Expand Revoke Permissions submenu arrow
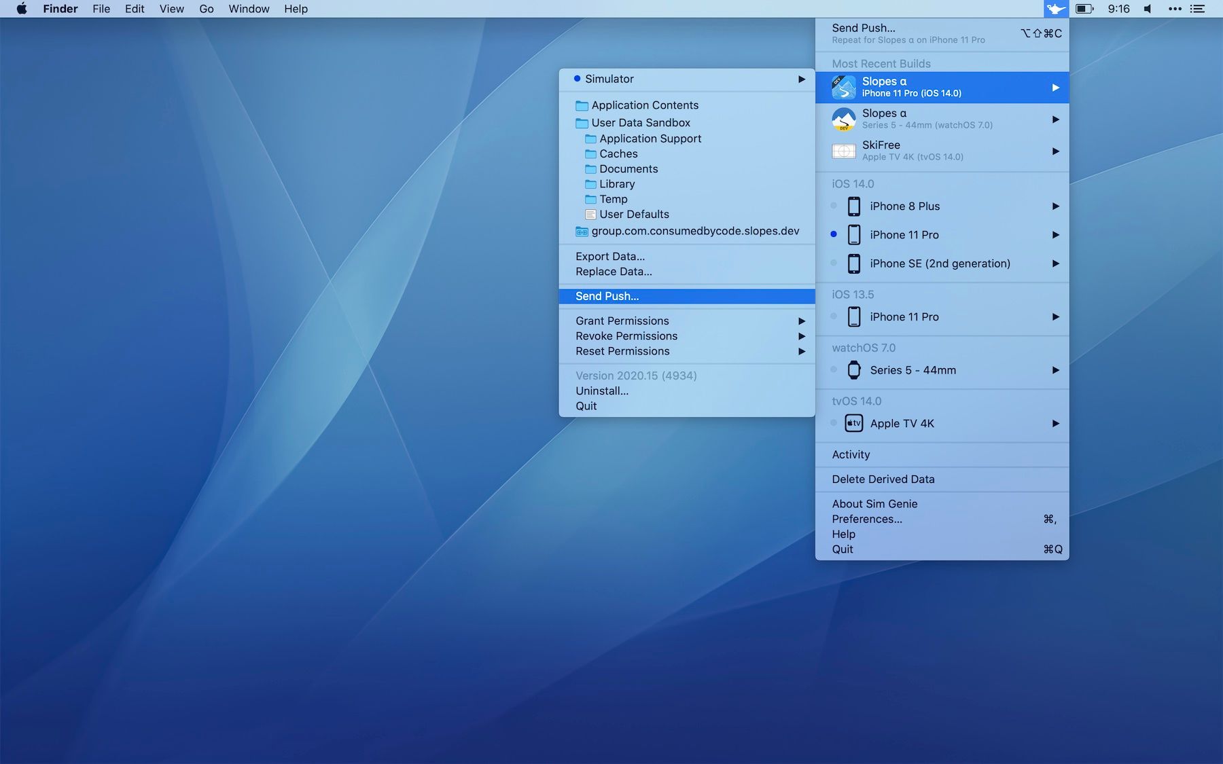The height and width of the screenshot is (764, 1223). pyautogui.click(x=802, y=336)
